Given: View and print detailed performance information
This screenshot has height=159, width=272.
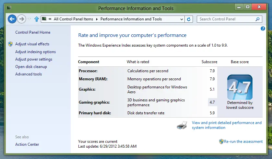Looking at the screenshot, I should [227, 125].
